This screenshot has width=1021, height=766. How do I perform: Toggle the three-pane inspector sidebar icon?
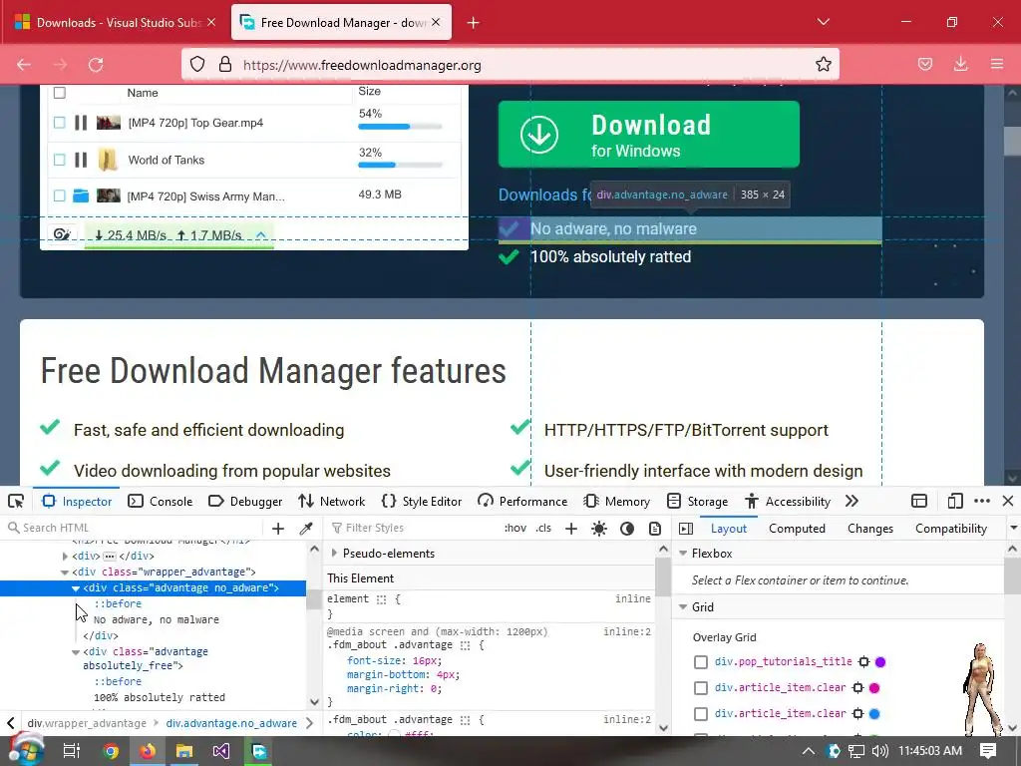point(686,529)
